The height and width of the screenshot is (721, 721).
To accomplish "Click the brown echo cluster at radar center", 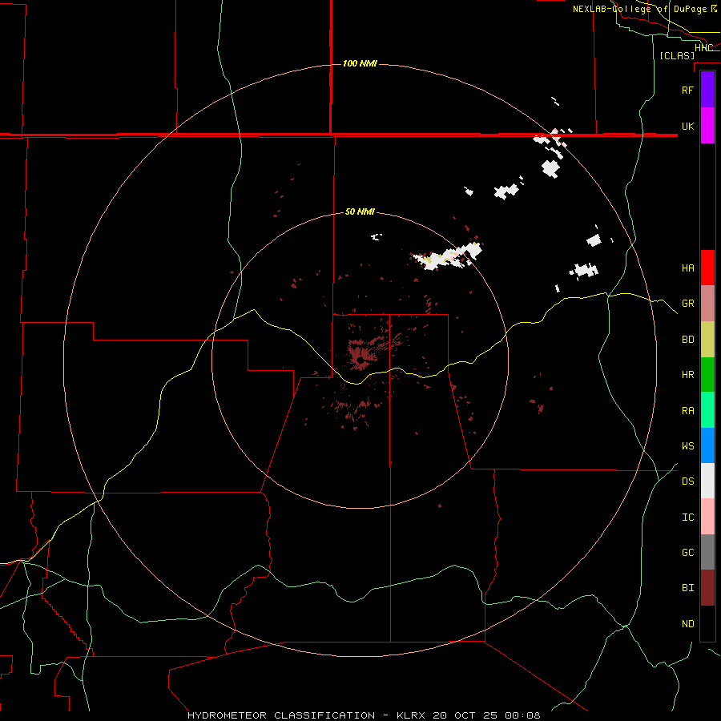I will [361, 355].
